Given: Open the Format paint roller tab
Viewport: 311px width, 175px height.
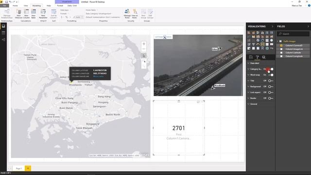Looking at the screenshot, I should (257, 57).
